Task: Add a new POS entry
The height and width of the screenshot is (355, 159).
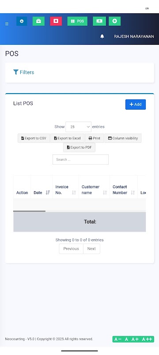Action: (136, 104)
